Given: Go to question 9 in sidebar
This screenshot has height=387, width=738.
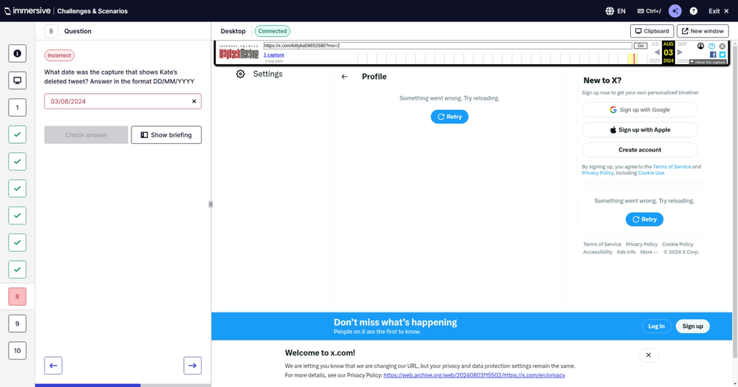Looking at the screenshot, I should coord(18,323).
